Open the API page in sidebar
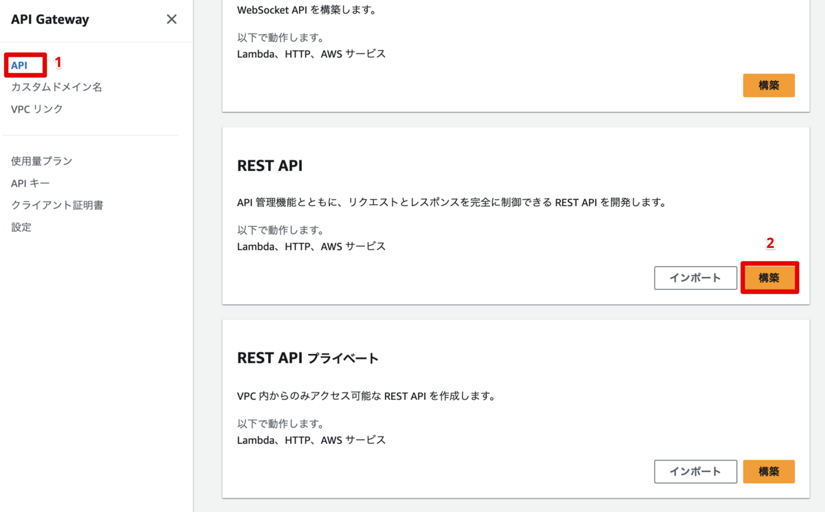 (19, 65)
